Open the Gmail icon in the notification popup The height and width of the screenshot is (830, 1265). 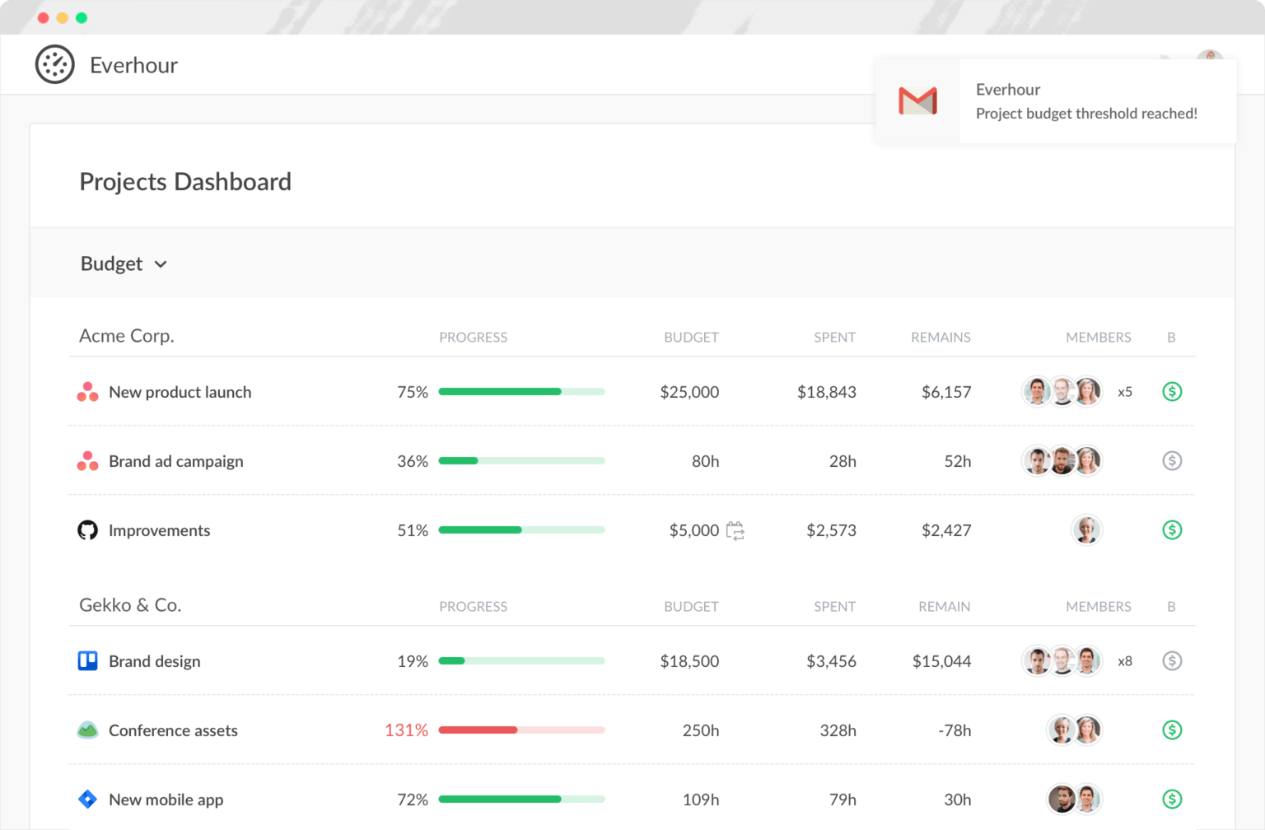(x=917, y=100)
